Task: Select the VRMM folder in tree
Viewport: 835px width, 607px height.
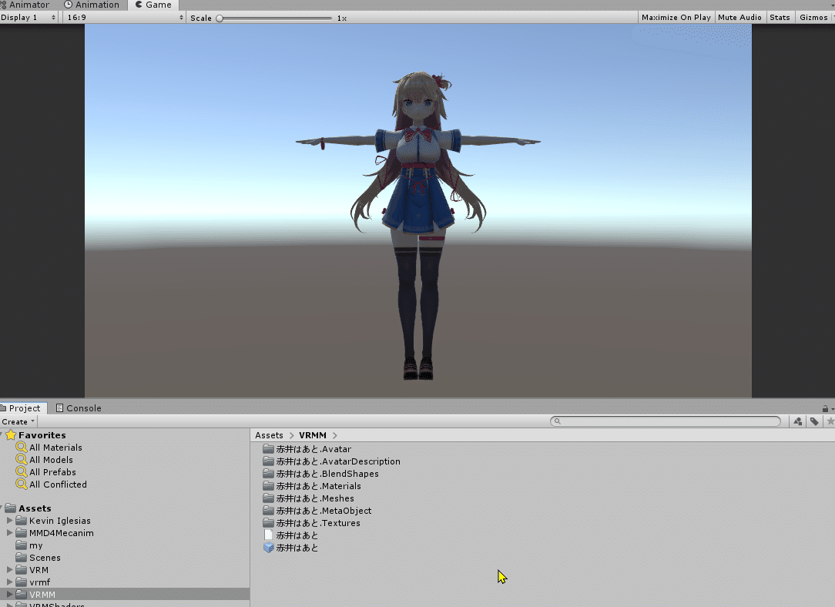Action: point(42,595)
